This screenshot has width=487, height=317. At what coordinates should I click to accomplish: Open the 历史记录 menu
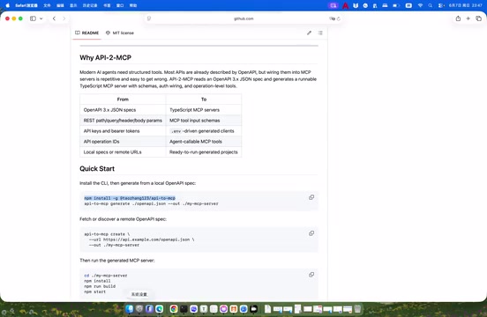point(90,5)
